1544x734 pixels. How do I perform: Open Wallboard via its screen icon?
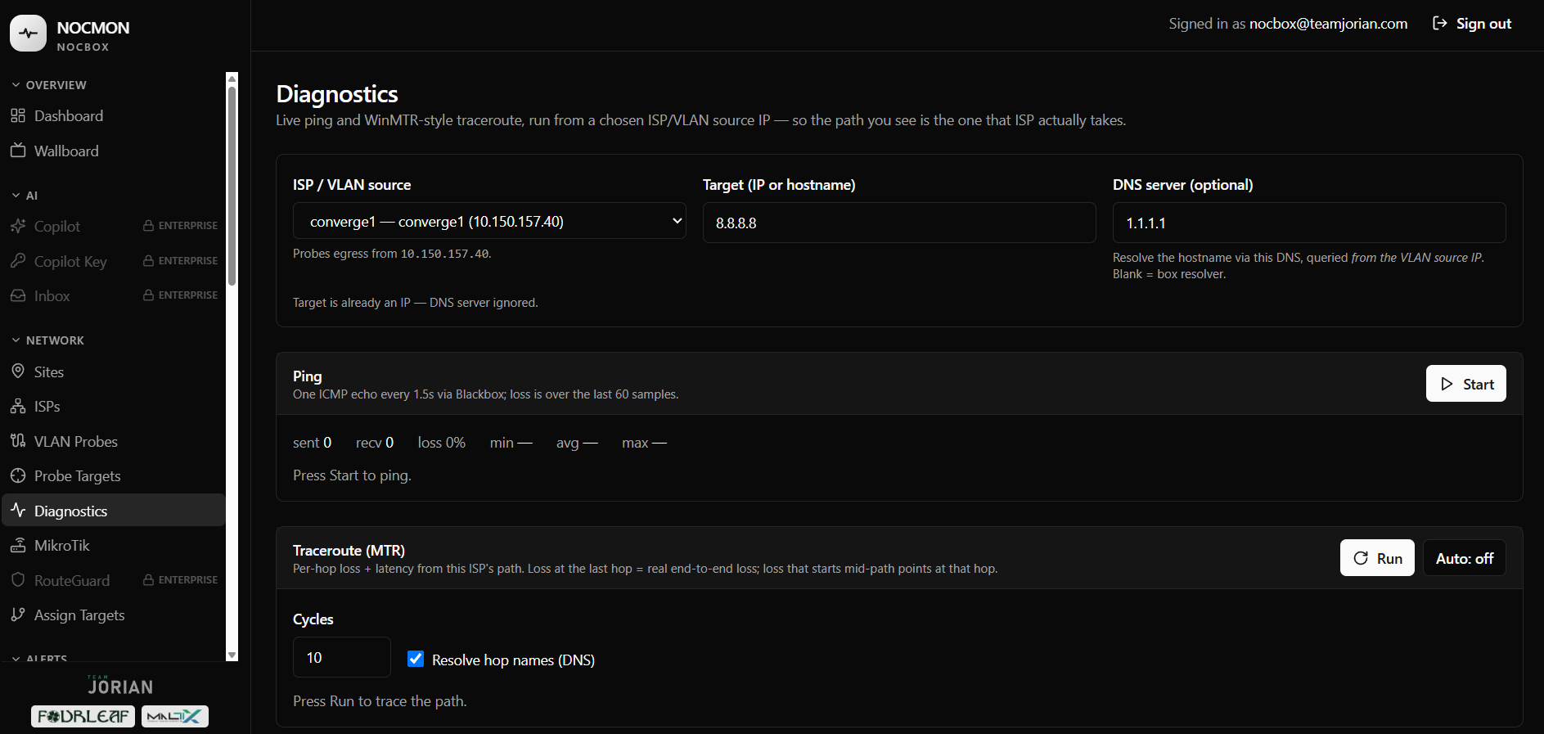coord(18,151)
